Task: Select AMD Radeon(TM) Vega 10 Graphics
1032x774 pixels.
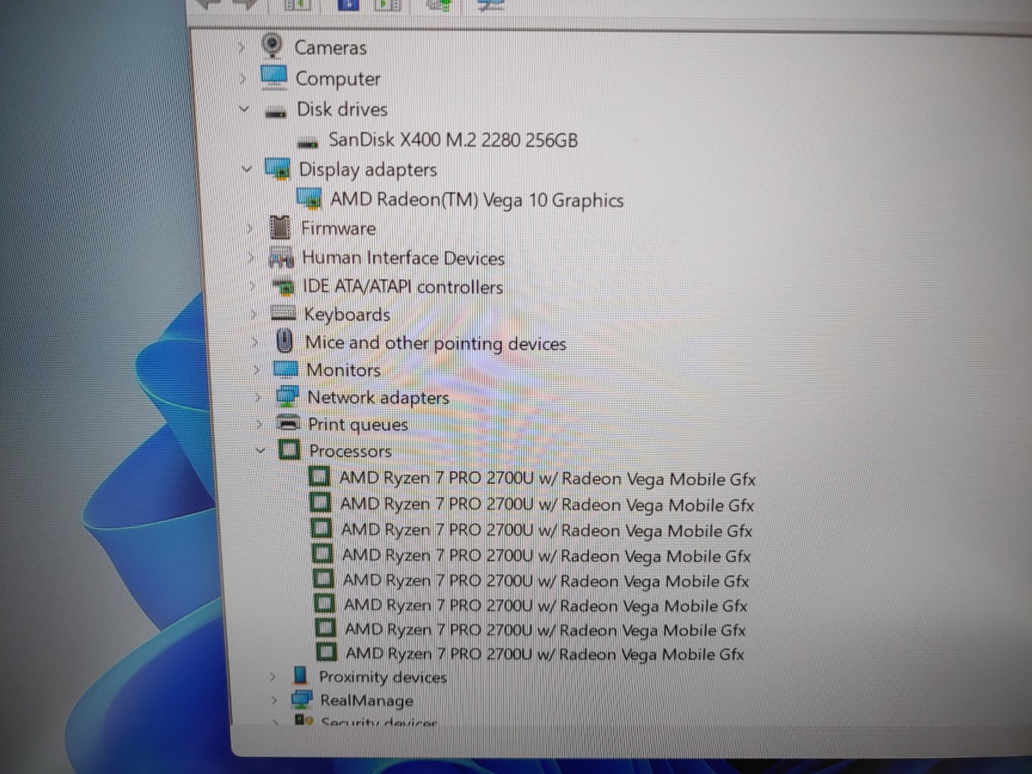Action: 477,200
